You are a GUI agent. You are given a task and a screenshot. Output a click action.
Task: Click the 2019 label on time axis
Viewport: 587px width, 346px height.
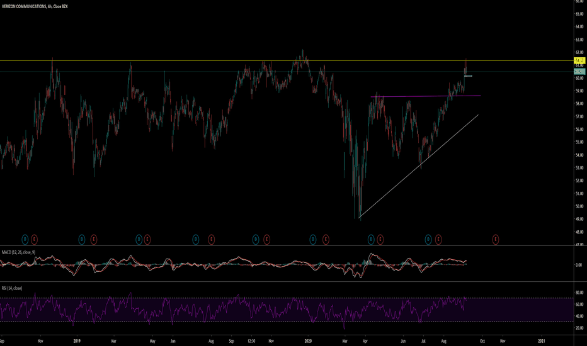[x=77, y=341]
